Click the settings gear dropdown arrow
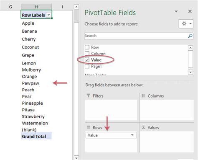 (190, 23)
